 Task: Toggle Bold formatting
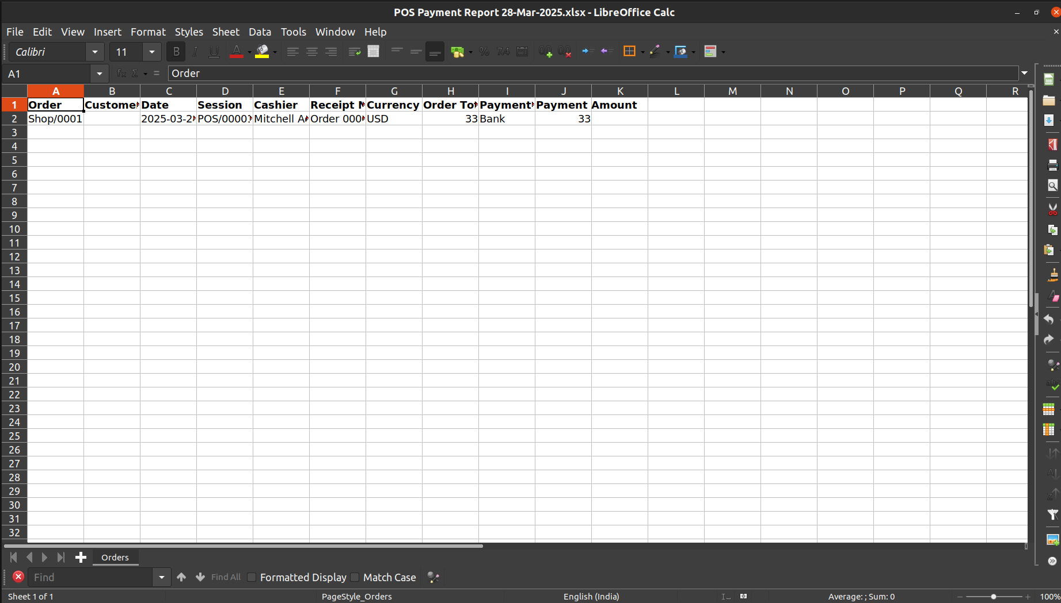click(x=176, y=52)
